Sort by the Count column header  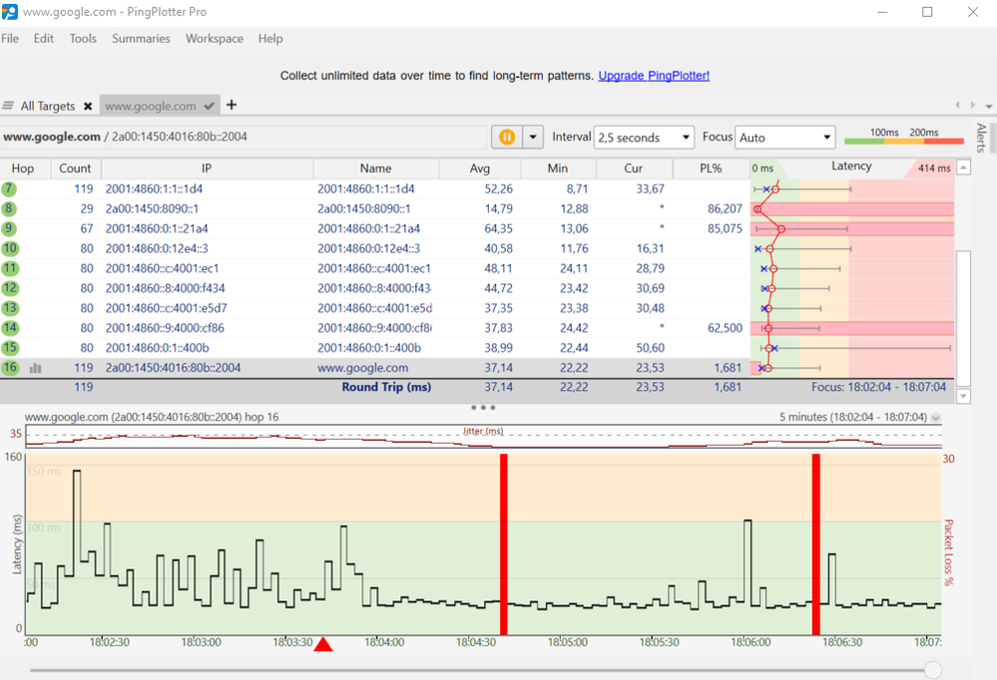click(x=75, y=169)
